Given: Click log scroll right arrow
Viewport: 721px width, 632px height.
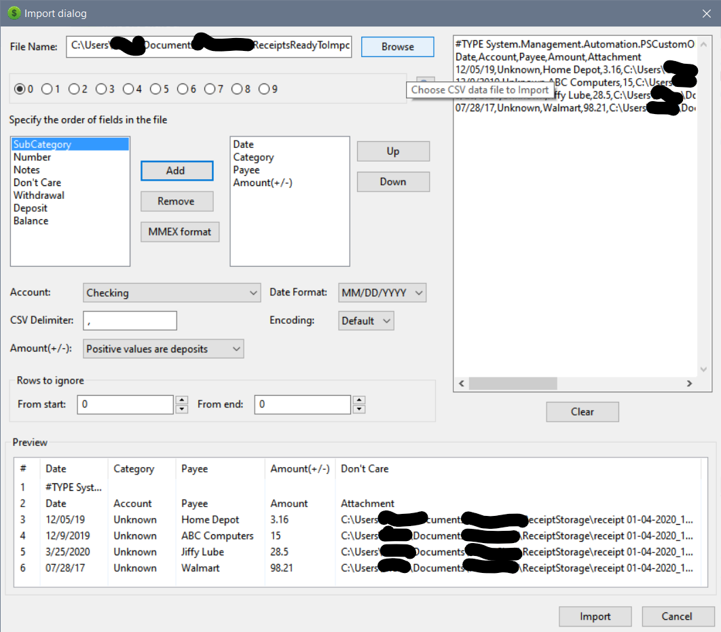Looking at the screenshot, I should pyautogui.click(x=689, y=384).
